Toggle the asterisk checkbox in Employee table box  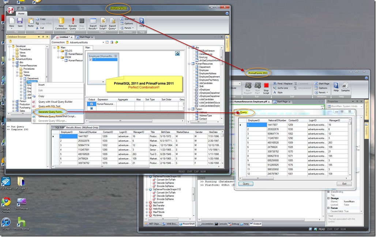coord(90,60)
